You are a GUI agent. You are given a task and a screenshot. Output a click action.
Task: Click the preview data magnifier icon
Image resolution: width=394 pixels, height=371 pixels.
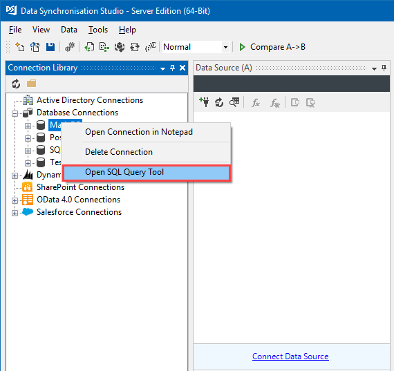coord(234,102)
